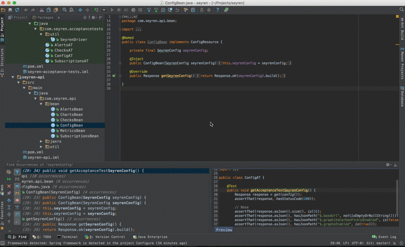The width and height of the screenshot is (405, 247).
Task: Open the Event Log
Action: click(384, 237)
